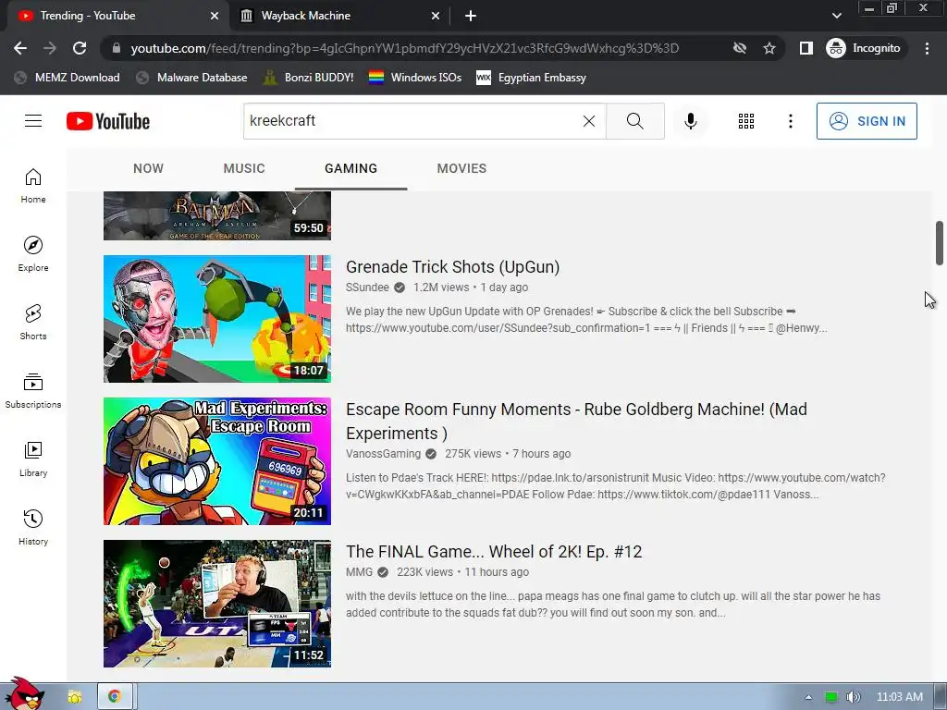This screenshot has width=947, height=710.
Task: Open Escape Room Funny Moments video title
Action: point(576,422)
